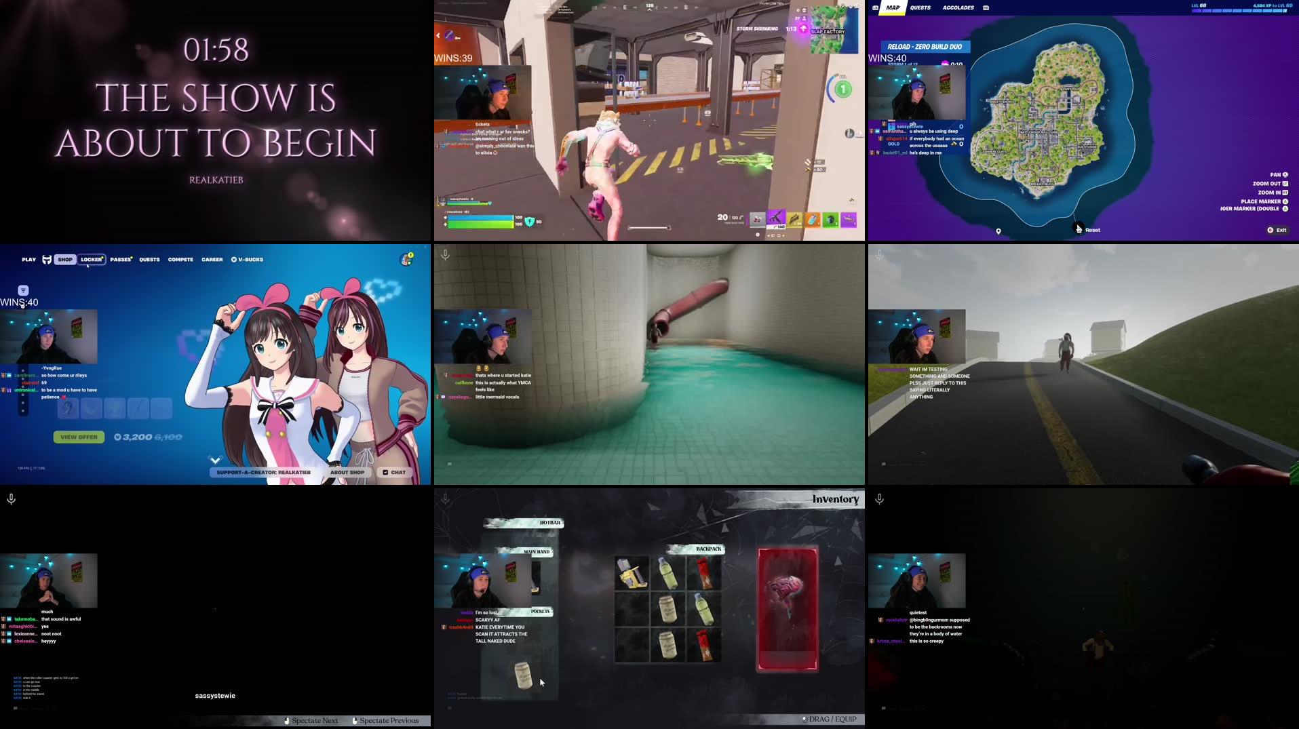Select the purple SMG slot in the hotbar
Viewport: 1299px width, 729px height.
pos(777,217)
